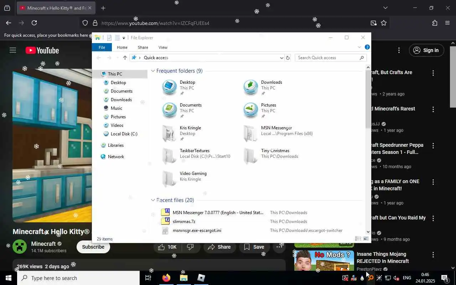Open the Video Gaming folder icon
The width and height of the screenshot is (456, 285).
pyautogui.click(x=170, y=179)
